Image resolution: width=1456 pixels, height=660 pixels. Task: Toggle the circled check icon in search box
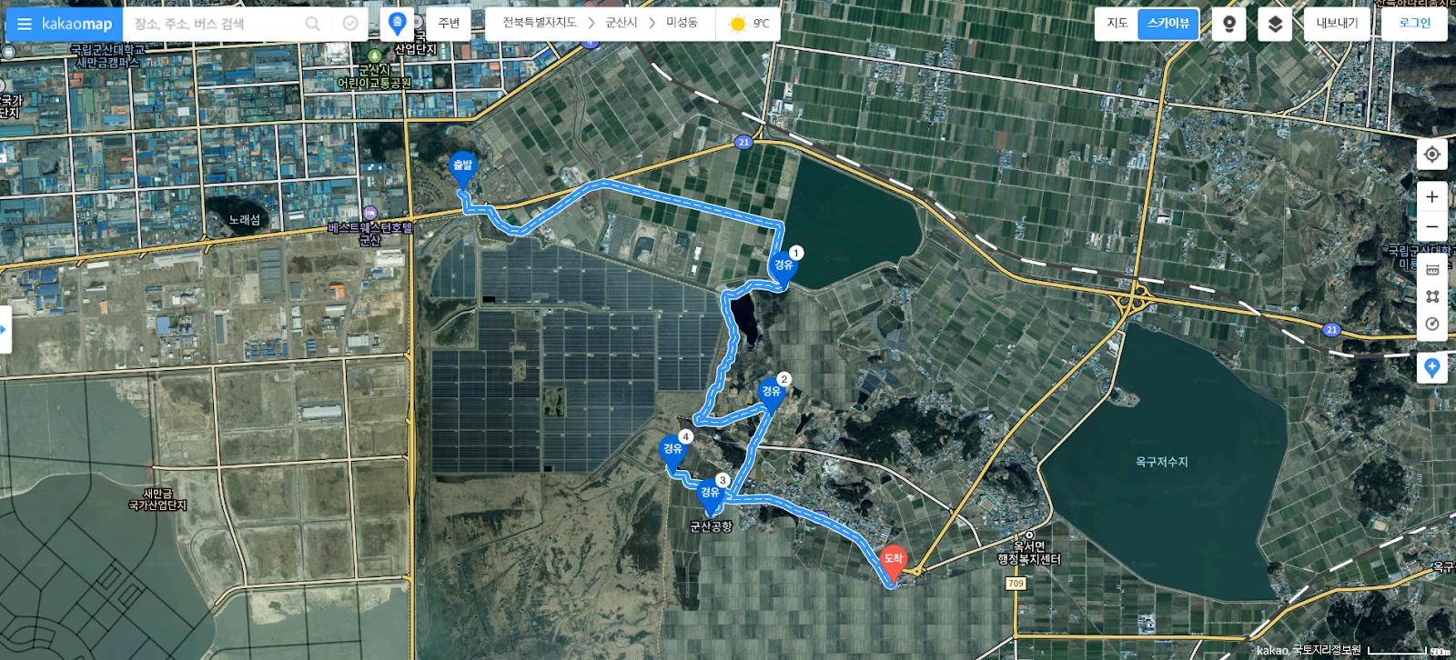pyautogui.click(x=350, y=24)
